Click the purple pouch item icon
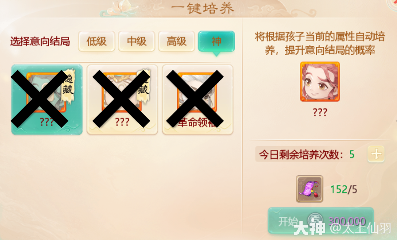The image size is (397, 240). click(x=309, y=189)
